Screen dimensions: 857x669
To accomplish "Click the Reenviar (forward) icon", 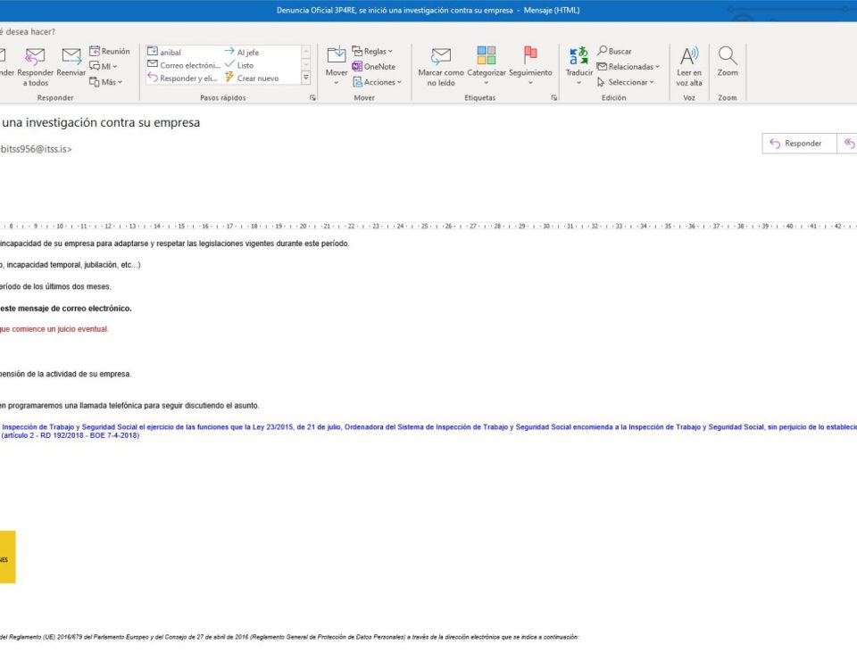I will point(71,57).
